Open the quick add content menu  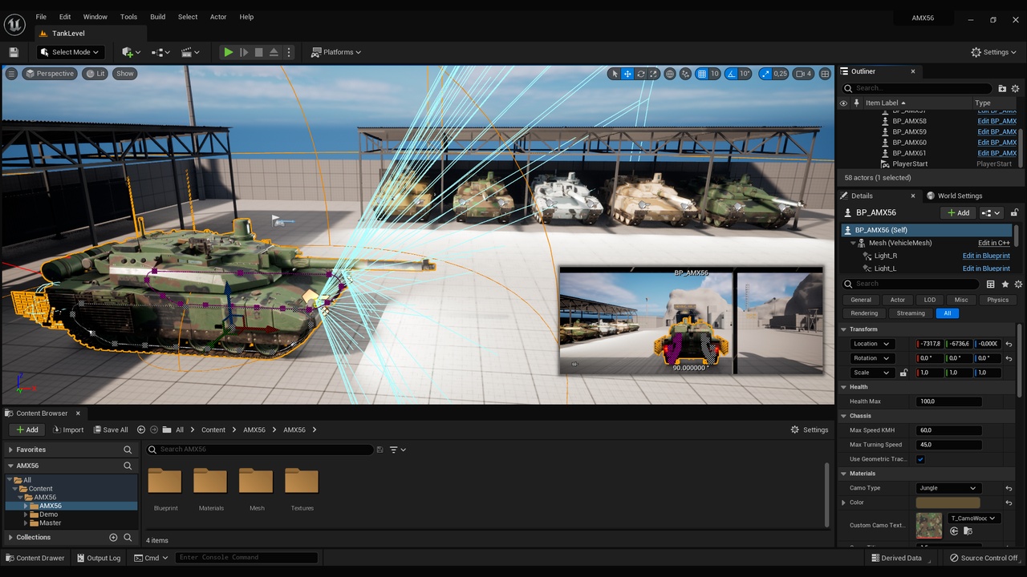tap(131, 52)
